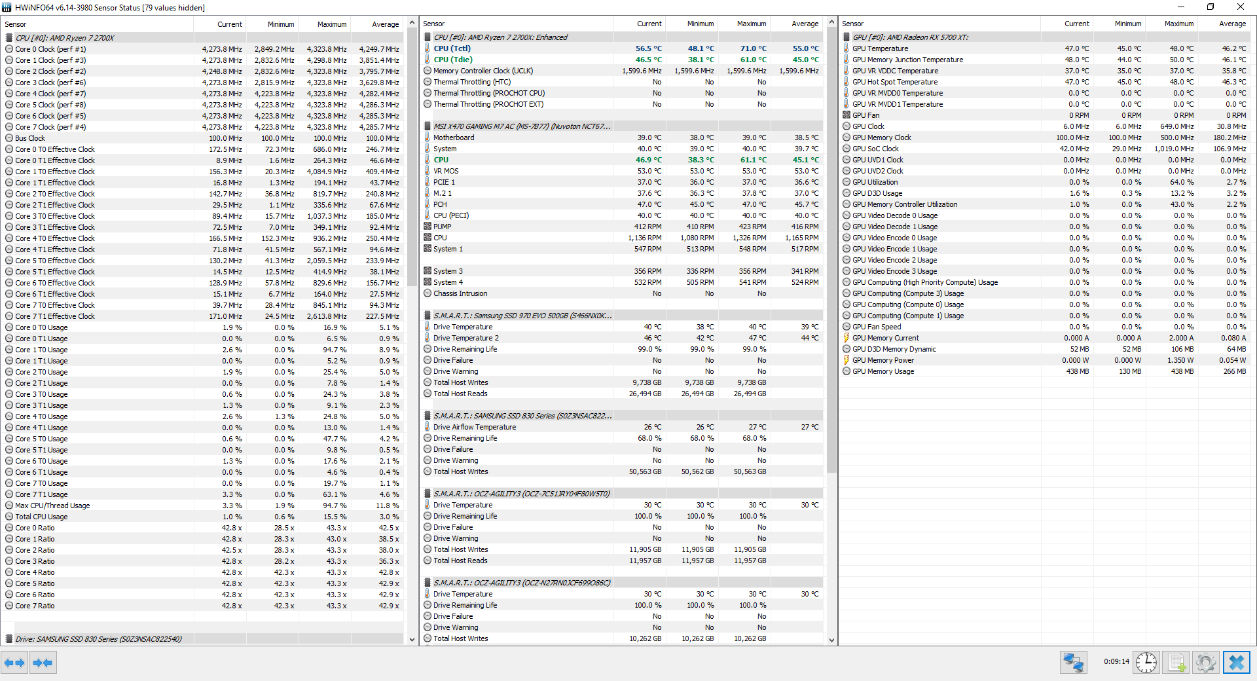This screenshot has height=681, width=1257.
Task: Select the Thermal Throttling (HTC) row
Action: 622,82
